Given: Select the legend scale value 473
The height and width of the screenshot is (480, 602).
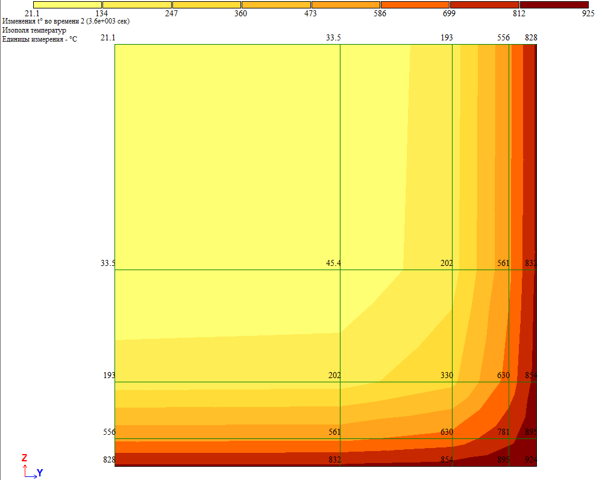Looking at the screenshot, I should point(310,14).
